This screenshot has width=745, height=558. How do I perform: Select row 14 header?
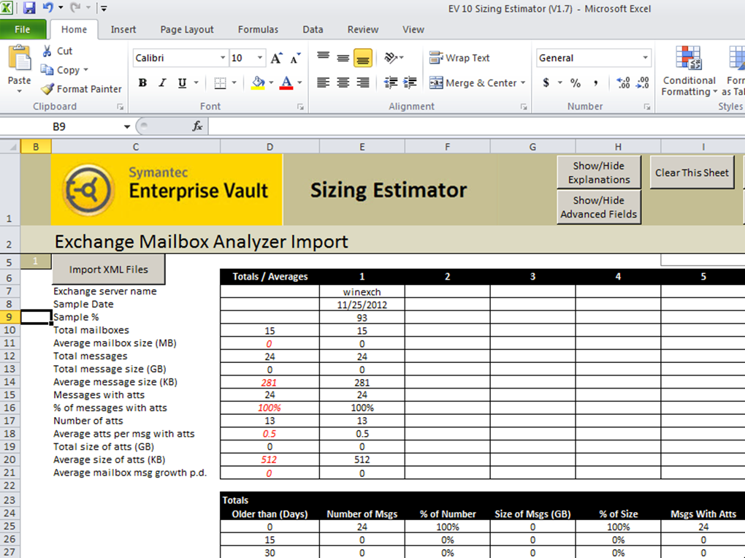pyautogui.click(x=9, y=382)
